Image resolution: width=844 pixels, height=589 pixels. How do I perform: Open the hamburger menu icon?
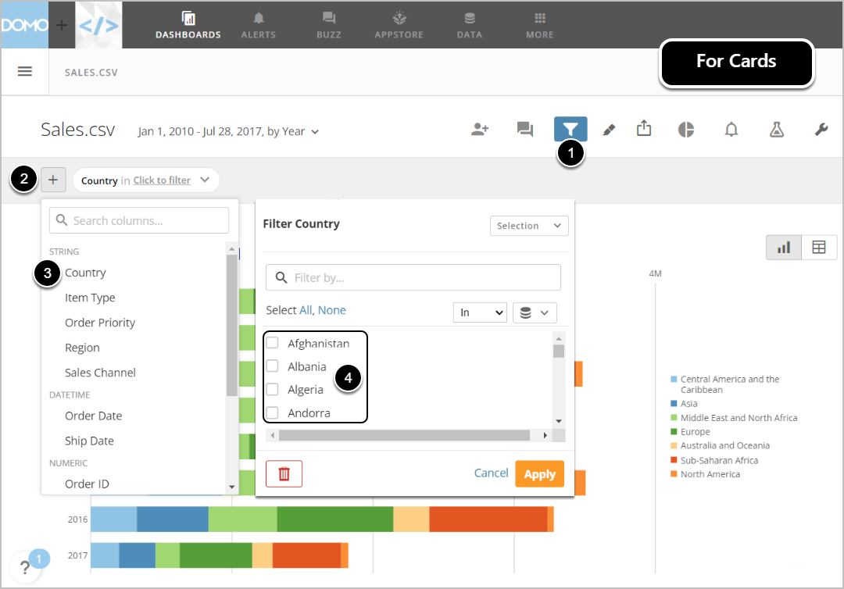click(25, 71)
